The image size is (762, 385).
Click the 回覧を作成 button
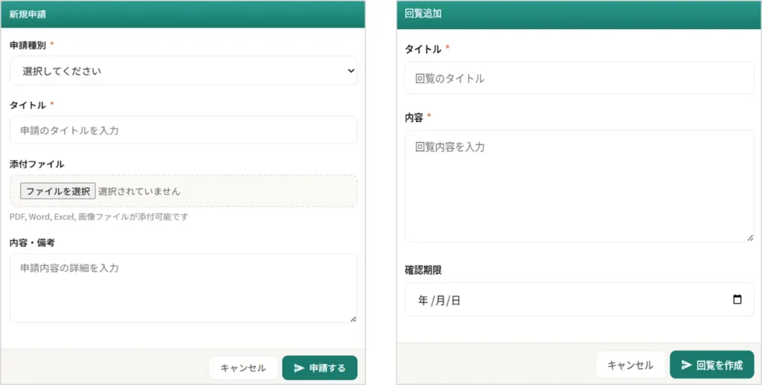711,365
